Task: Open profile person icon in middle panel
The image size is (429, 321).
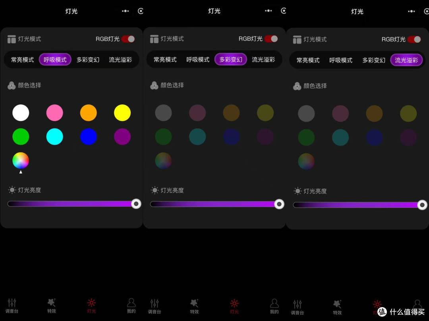Action: [x=274, y=303]
